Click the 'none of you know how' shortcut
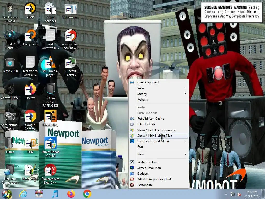265x199 pixels. click(70, 40)
